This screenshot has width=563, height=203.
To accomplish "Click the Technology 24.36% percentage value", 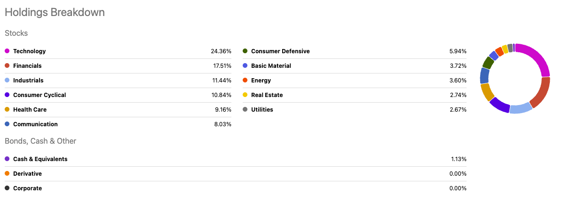I will tap(221, 51).
